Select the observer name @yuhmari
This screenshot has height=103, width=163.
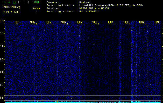(x=86, y=2)
